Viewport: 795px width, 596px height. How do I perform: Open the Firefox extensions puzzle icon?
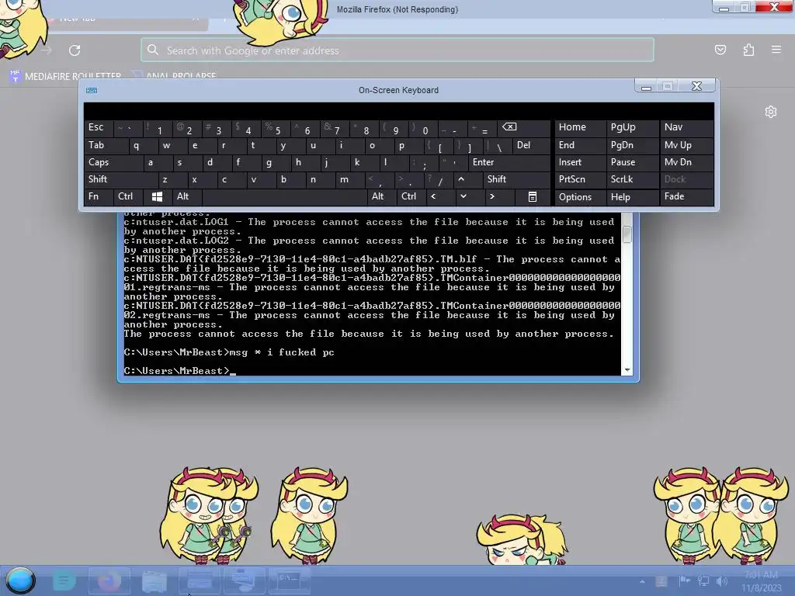(748, 50)
